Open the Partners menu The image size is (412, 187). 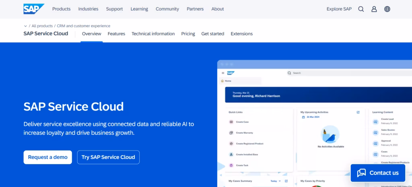(x=195, y=9)
